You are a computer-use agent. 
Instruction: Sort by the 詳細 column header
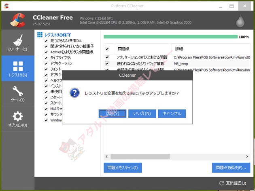(210, 49)
